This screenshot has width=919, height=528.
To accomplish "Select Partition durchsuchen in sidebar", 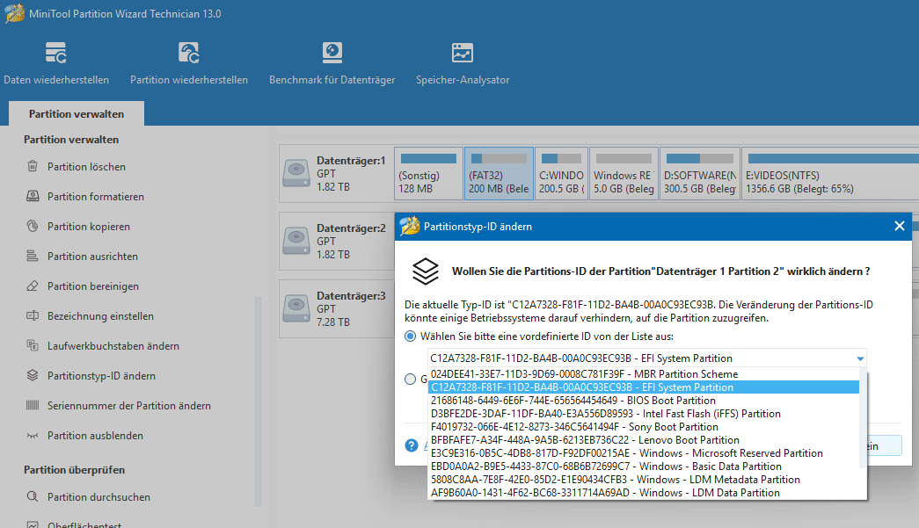I will [x=98, y=497].
